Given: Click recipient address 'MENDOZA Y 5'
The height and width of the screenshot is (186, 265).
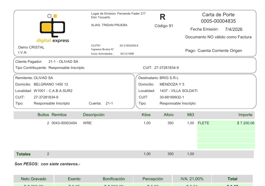Looking at the screenshot, I should [x=172, y=84].
